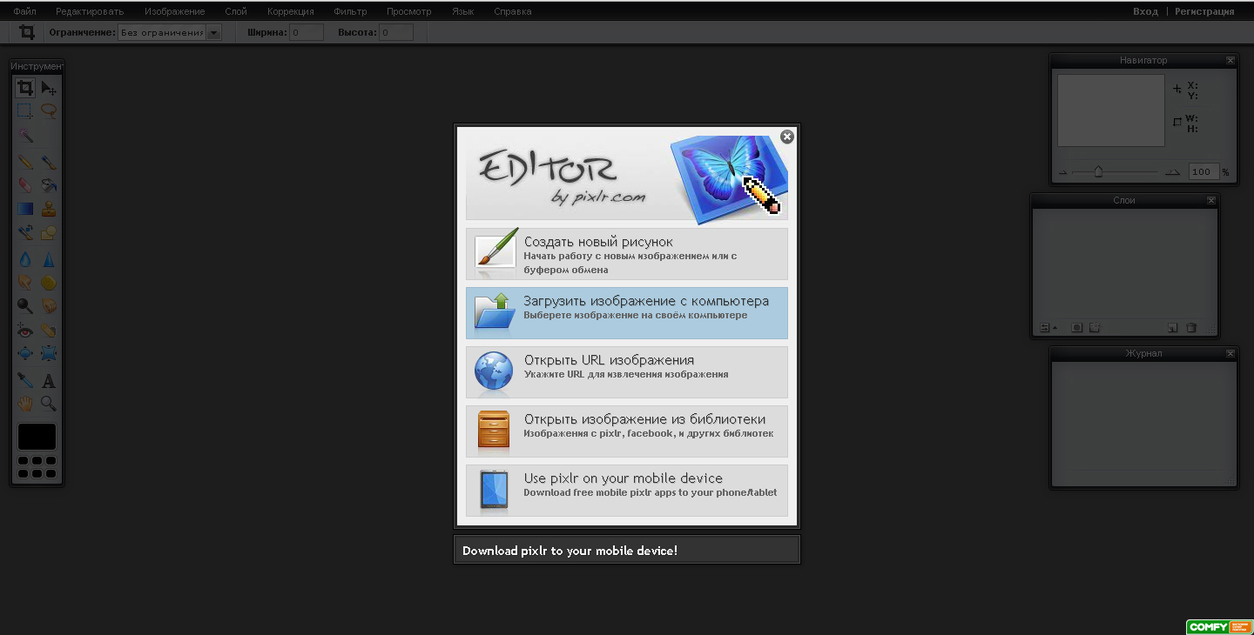
Task: Select the Lasso tool
Action: (49, 111)
